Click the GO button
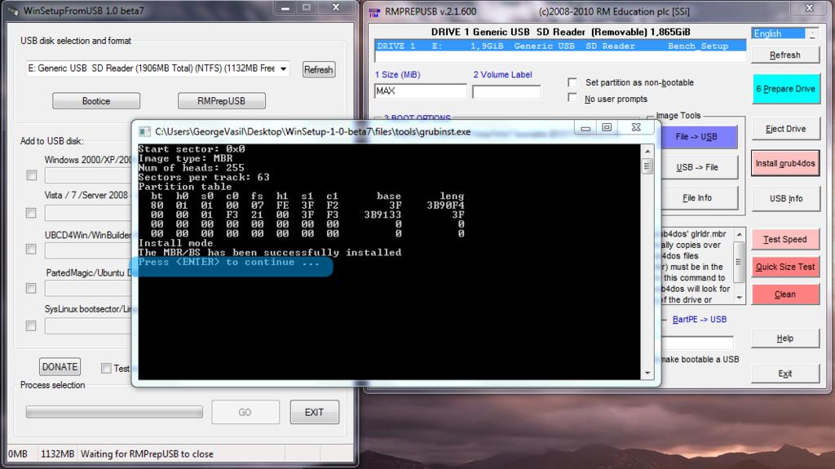Image resolution: width=835 pixels, height=469 pixels. pyautogui.click(x=245, y=412)
